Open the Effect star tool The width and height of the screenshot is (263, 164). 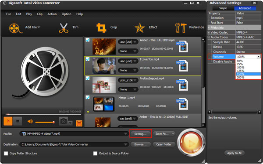click(x=140, y=28)
